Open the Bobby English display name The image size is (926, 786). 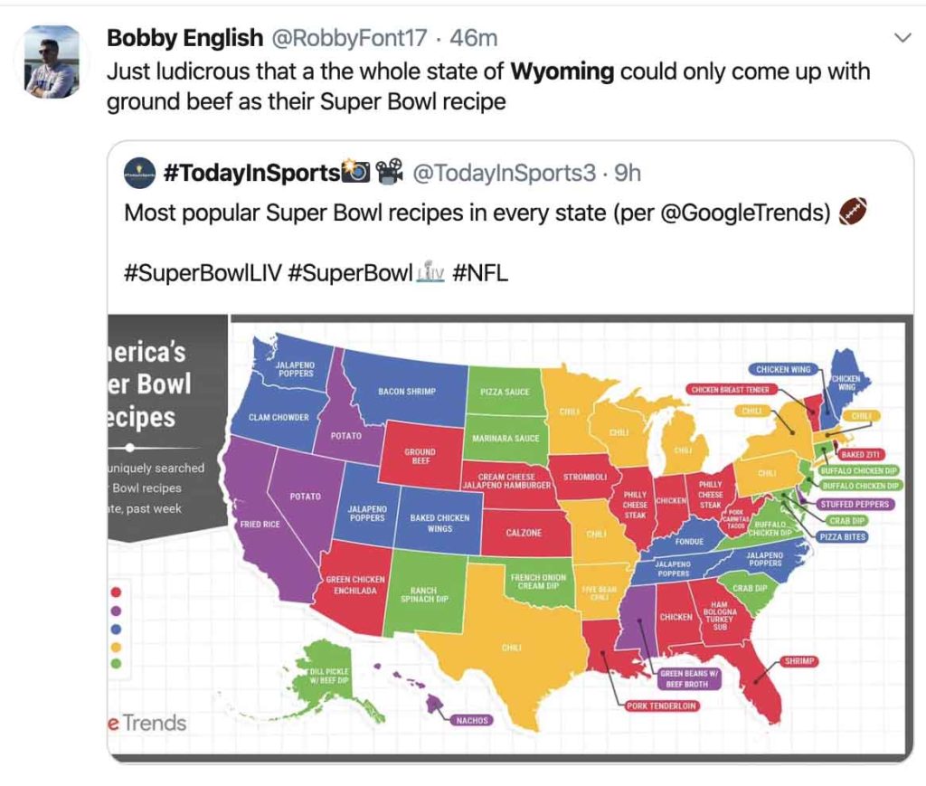tap(184, 38)
